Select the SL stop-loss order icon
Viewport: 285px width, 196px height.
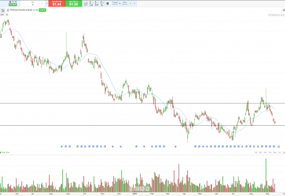coord(102,4)
